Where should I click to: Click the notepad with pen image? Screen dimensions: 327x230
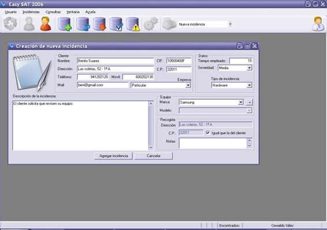[x=32, y=73]
